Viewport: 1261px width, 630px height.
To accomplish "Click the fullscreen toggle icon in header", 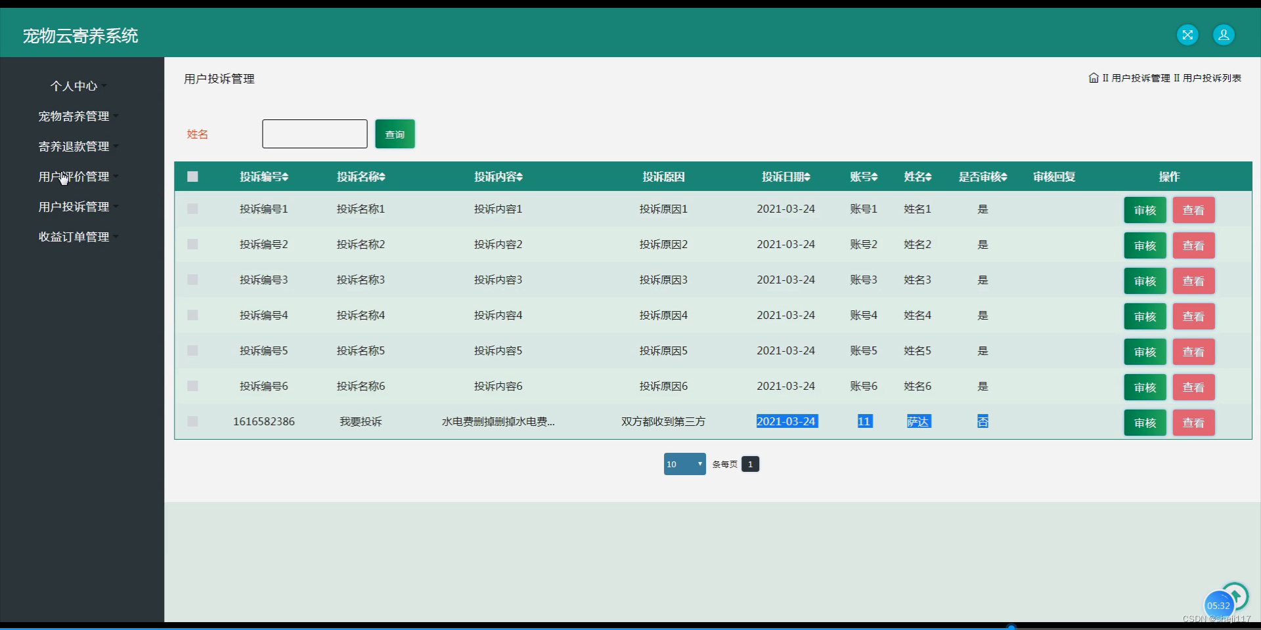I will pyautogui.click(x=1187, y=35).
